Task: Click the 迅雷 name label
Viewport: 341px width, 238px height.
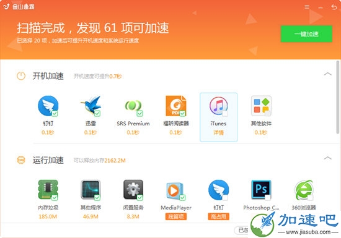Action: coord(91,124)
